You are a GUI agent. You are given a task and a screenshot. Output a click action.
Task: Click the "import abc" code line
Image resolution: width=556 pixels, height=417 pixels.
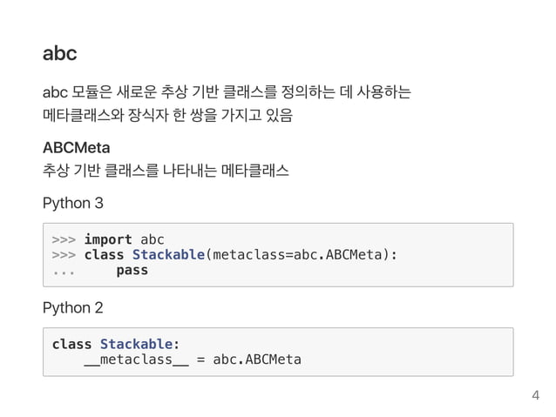click(124, 239)
